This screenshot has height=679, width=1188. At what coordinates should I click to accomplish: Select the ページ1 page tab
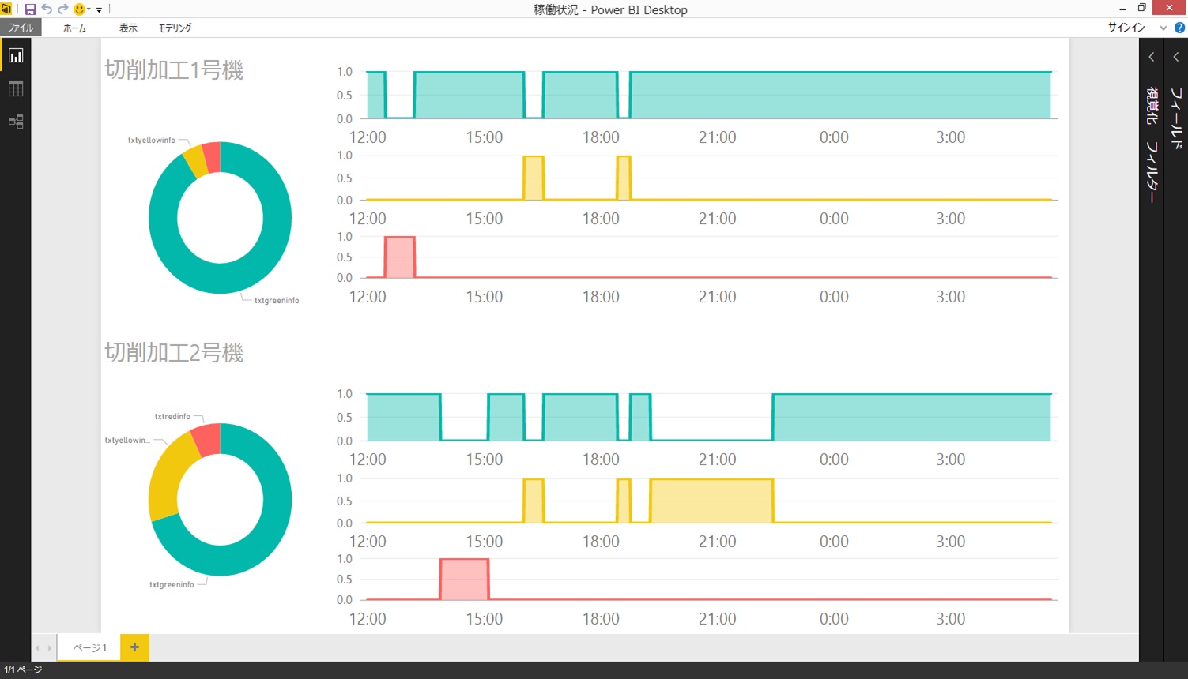90,647
